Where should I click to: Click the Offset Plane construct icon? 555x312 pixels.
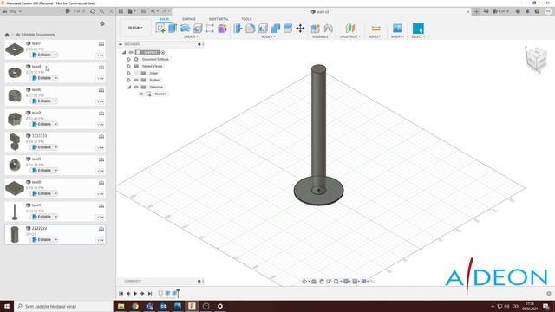(350, 28)
